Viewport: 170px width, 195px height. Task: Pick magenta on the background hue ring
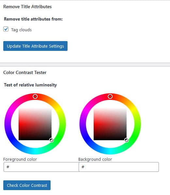click(x=86, y=110)
